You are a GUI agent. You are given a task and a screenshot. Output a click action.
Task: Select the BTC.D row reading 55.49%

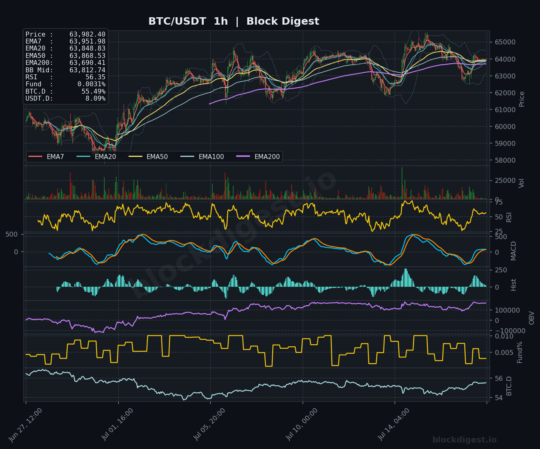65,91
